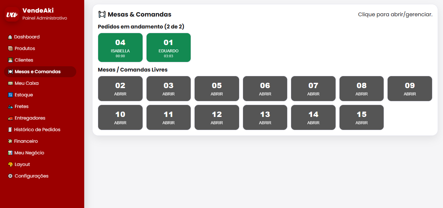Image resolution: width=443 pixels, height=208 pixels.
Task: Click the house icon beside Dashboard
Action: click(x=10, y=37)
